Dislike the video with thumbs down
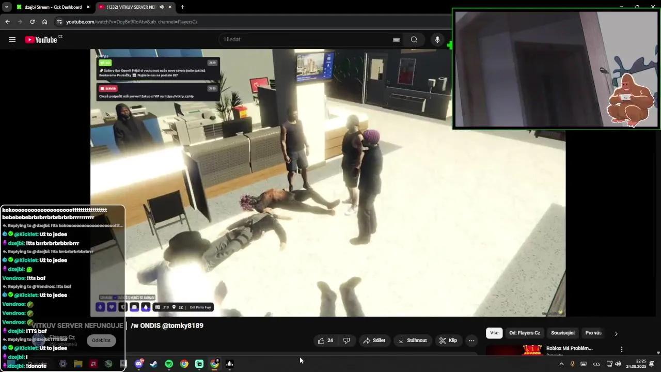The width and height of the screenshot is (661, 372). tap(347, 340)
